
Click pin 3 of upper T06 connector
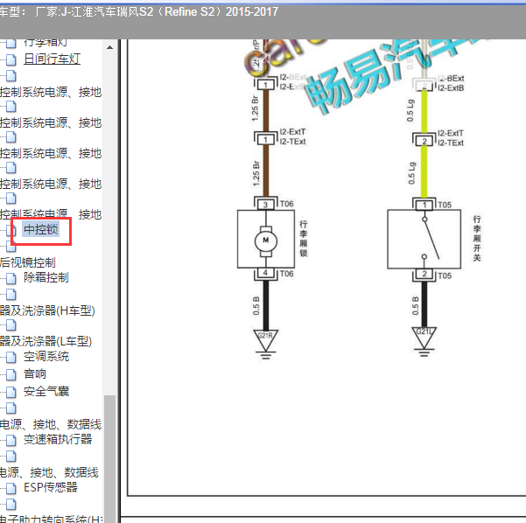[x=265, y=205]
